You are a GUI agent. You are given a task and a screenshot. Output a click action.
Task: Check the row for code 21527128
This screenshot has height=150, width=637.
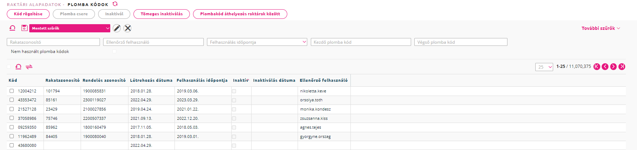point(12,109)
